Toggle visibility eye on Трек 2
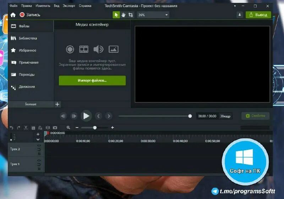Screen dimensions: 284x199 (39, 146)
